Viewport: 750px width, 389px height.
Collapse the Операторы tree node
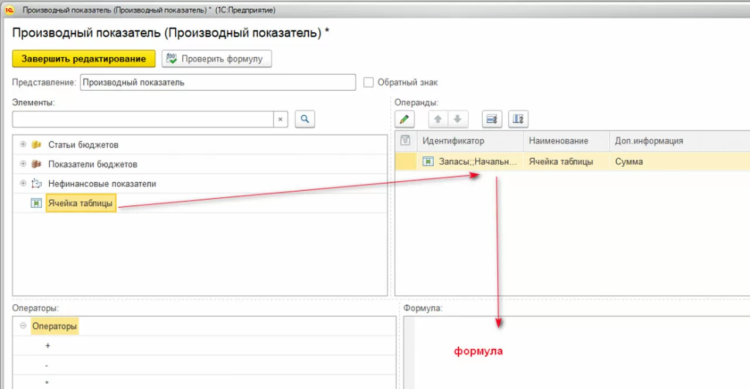tap(23, 326)
